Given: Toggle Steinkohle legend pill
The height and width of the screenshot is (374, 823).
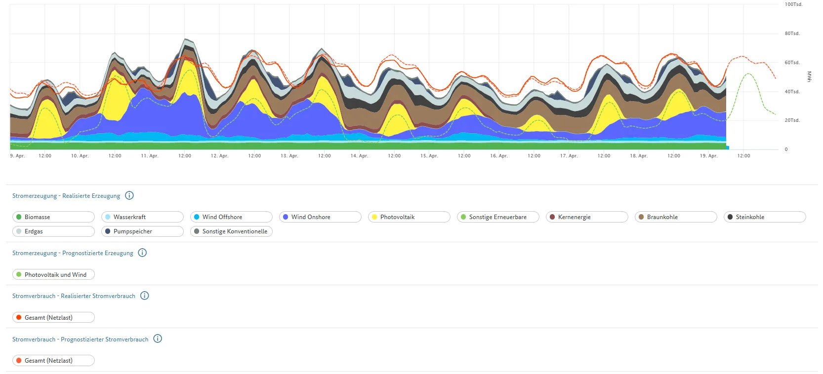Looking at the screenshot, I should [x=765, y=217].
